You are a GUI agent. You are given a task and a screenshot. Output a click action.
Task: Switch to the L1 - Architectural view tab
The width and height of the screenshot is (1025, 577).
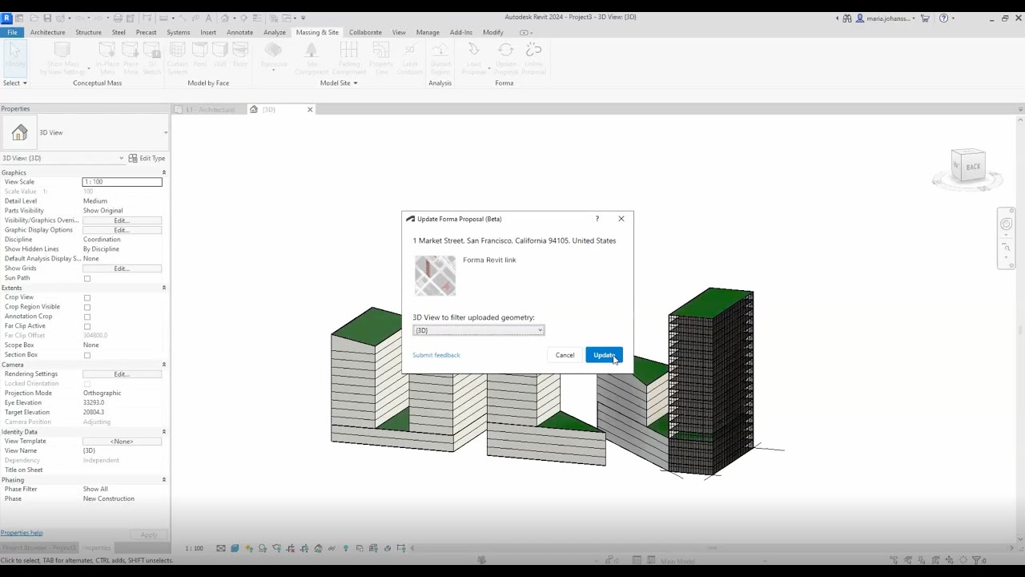(x=210, y=109)
